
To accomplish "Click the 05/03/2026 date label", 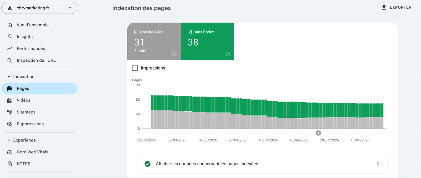I will pos(177,140).
